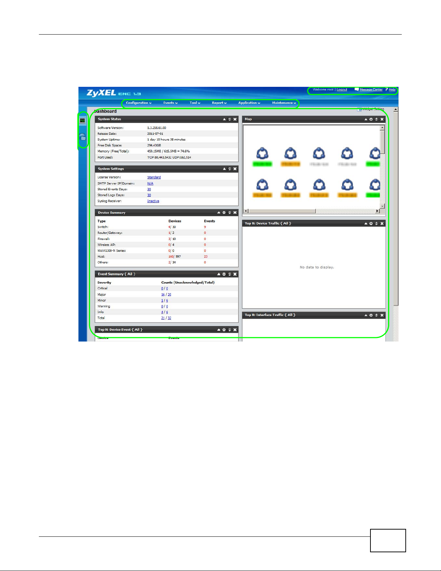Viewport: 441px width, 571px height.
Task: Open Top N Interface Traffic settings gear
Action: [371, 315]
